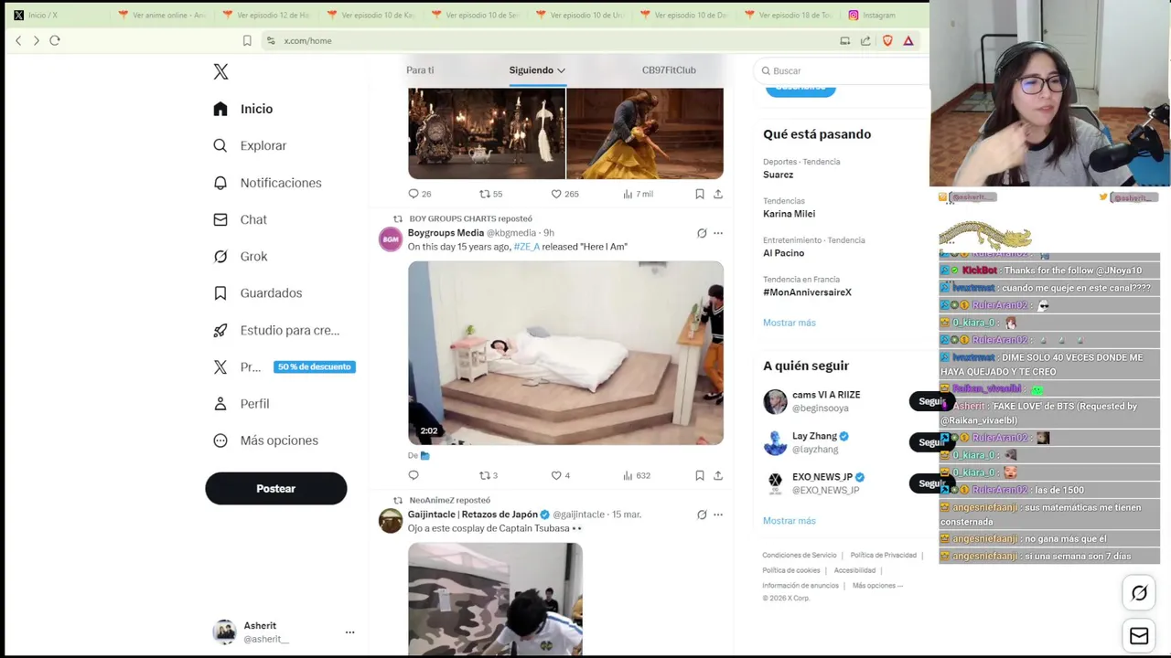Open Grok in sidebar

(x=240, y=257)
